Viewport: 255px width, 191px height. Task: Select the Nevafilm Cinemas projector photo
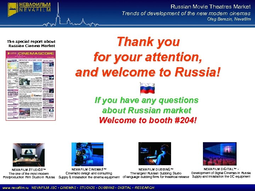tap(87, 154)
